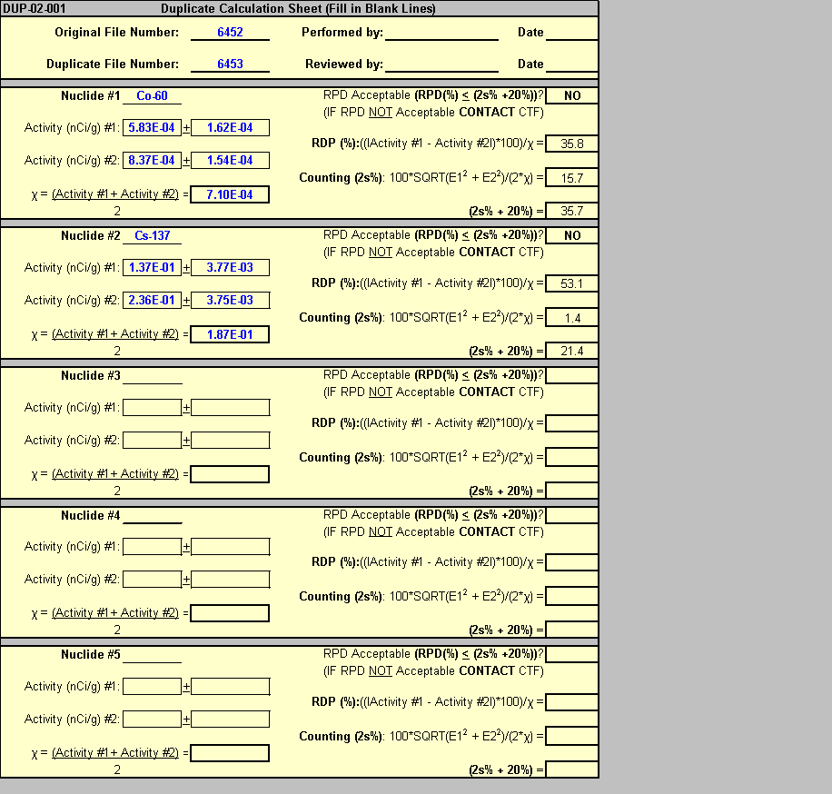Click Nuclide #5 Activity #1 uncertainty box

click(230, 686)
